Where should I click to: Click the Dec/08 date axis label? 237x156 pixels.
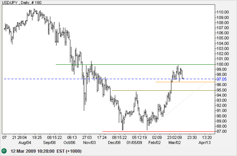[114, 143]
